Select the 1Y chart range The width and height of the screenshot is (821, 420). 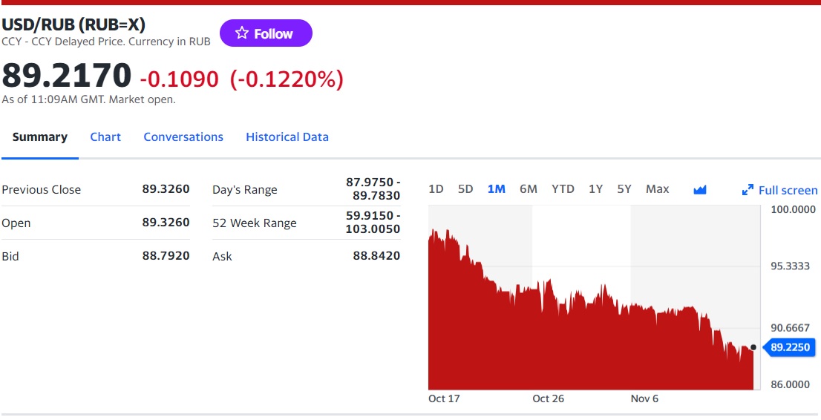tap(595, 189)
